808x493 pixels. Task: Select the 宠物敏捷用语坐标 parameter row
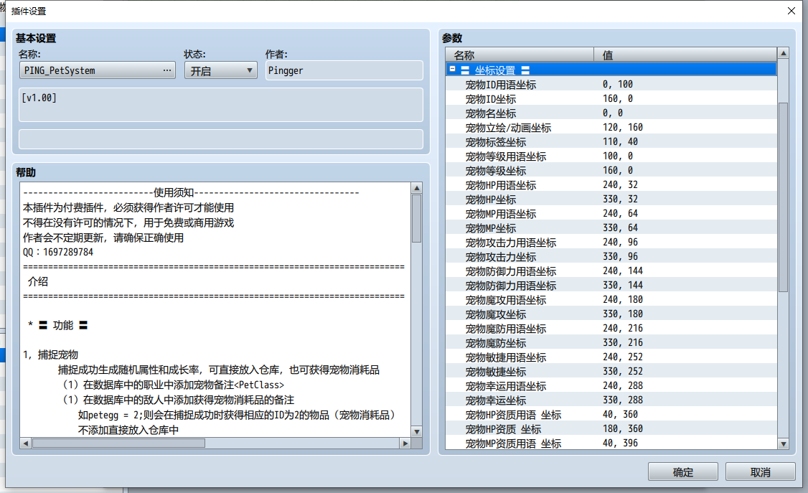[x=611, y=358]
